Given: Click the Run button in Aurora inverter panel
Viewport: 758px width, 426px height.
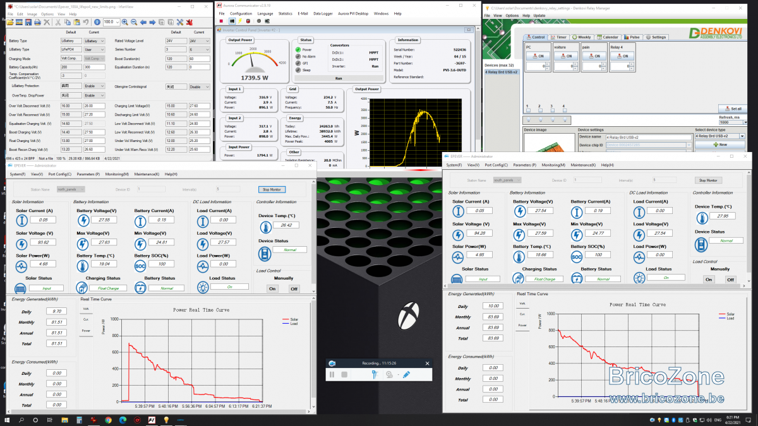Looking at the screenshot, I should (338, 78).
